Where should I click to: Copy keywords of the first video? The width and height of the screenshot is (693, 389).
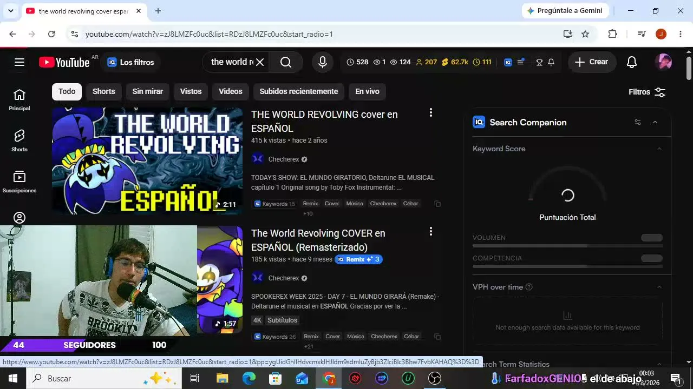pos(437,204)
